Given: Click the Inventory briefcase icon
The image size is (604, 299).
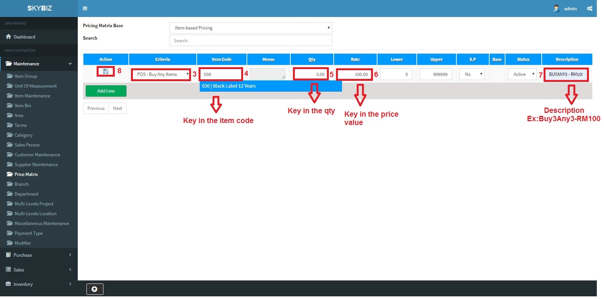Looking at the screenshot, I should 8,284.
